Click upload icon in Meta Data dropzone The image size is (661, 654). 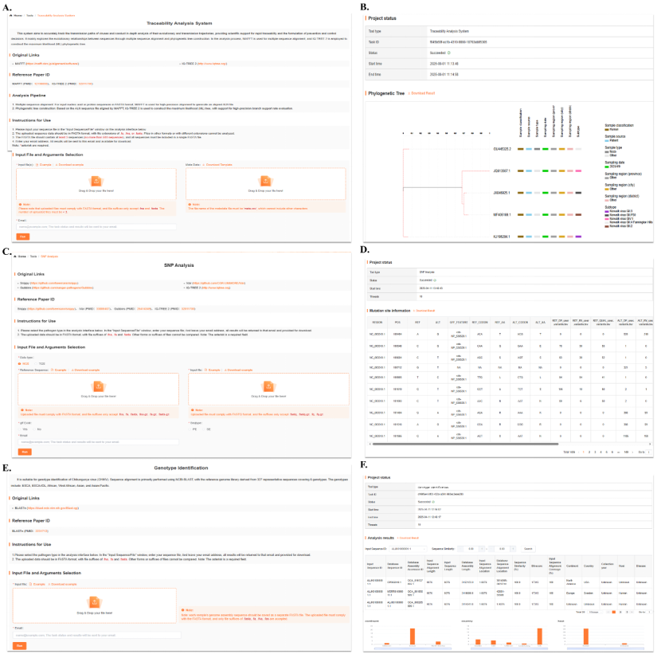(266, 181)
